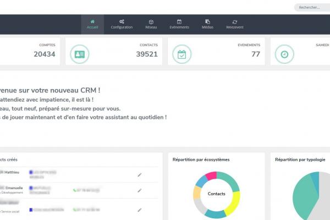Click the Contacts count 39521
This screenshot has height=220, width=330.
click(x=147, y=54)
